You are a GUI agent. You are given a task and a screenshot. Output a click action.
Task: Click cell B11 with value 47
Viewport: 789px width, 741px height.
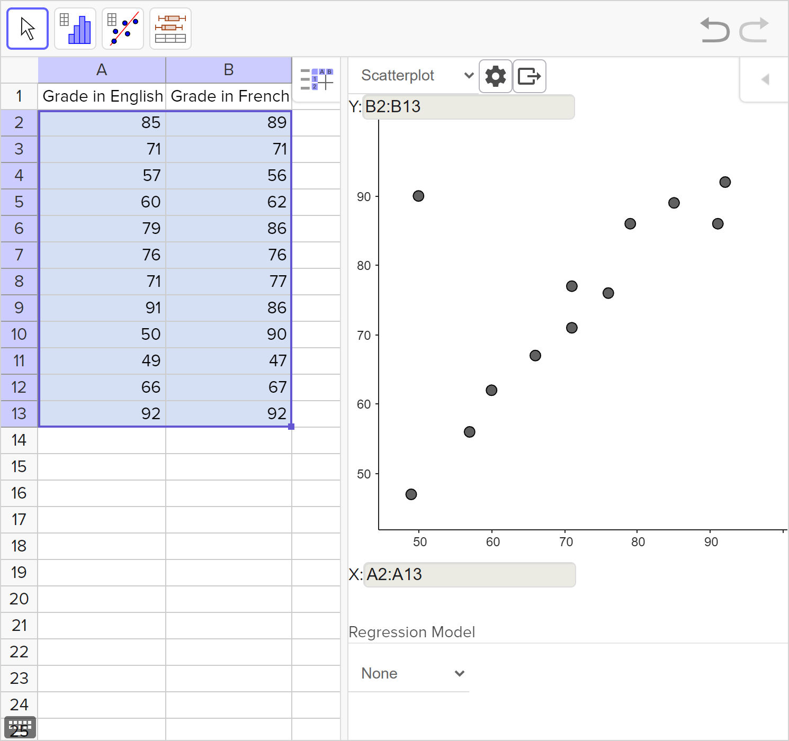pyautogui.click(x=229, y=361)
